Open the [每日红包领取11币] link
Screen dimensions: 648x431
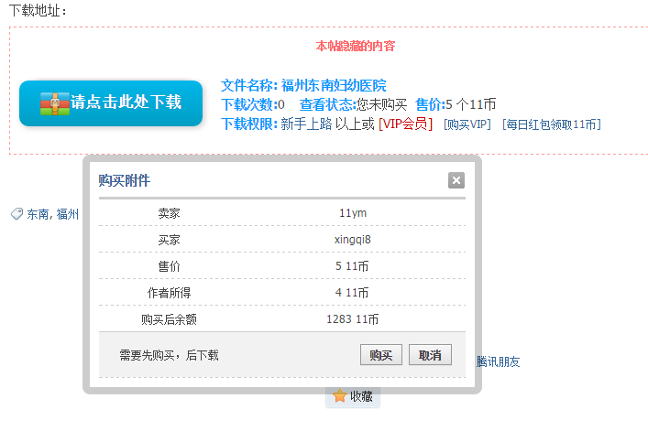coord(551,124)
